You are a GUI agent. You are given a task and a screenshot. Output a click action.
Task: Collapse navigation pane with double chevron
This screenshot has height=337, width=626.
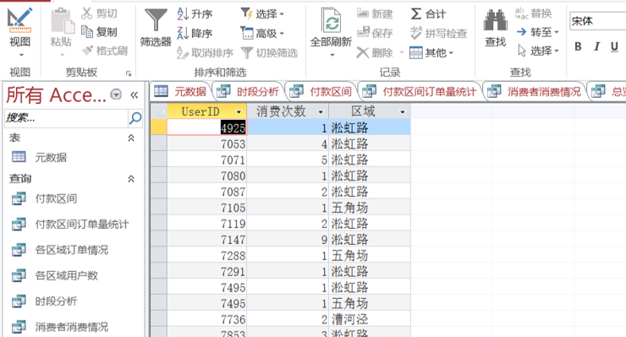tap(135, 95)
